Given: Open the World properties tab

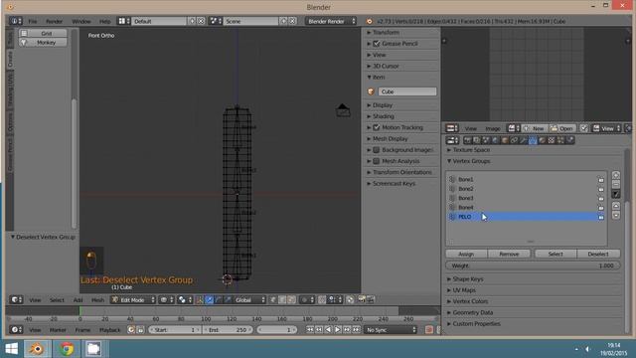Looking at the screenshot, I should (495, 140).
